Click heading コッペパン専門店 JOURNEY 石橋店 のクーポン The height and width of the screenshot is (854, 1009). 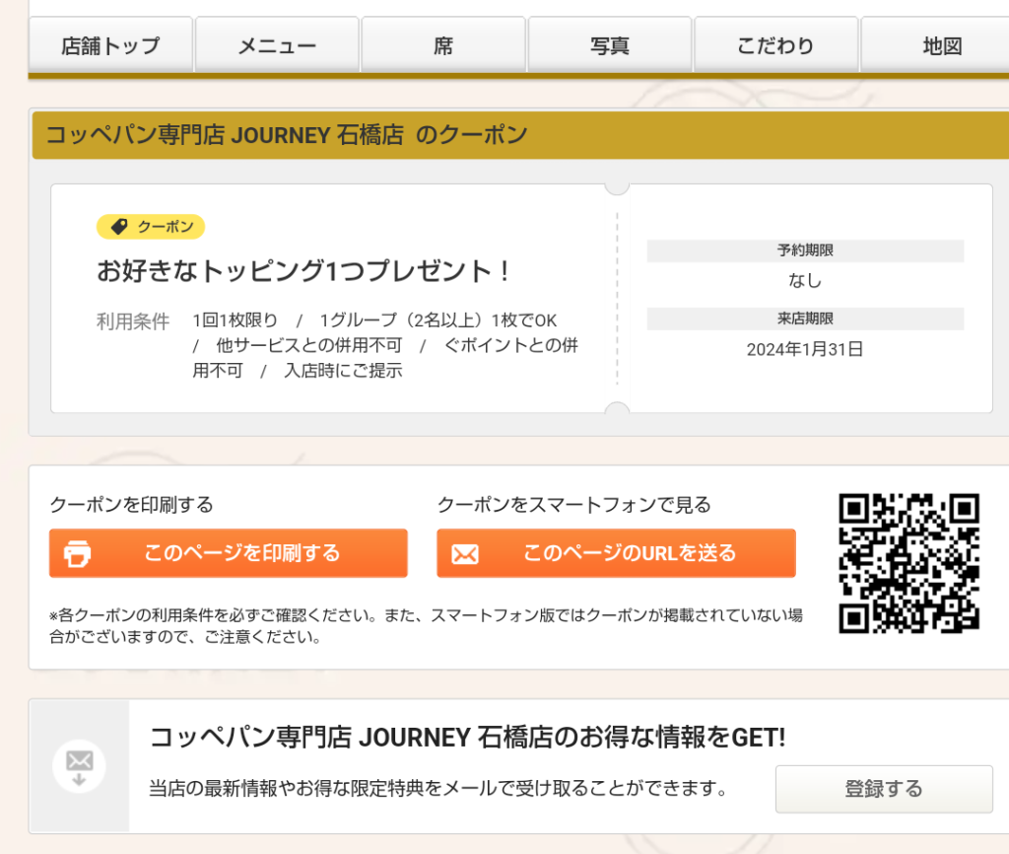tap(287, 135)
